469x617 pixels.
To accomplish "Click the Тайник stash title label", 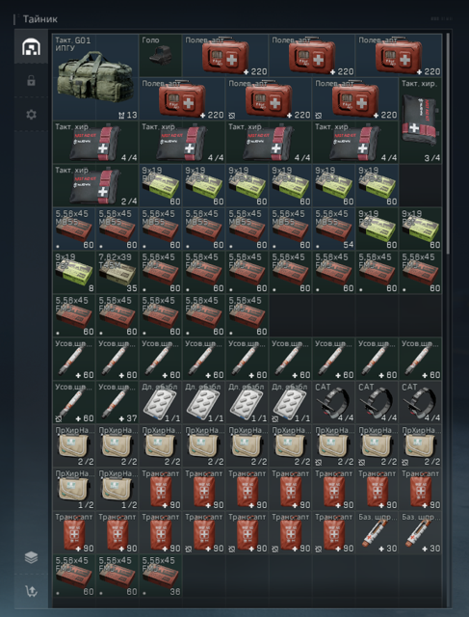I will click(40, 19).
